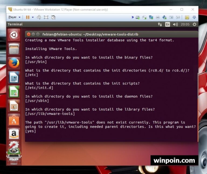This screenshot has width=207, height=174.
Task: Pause the virtual machine
Action: point(28,17)
